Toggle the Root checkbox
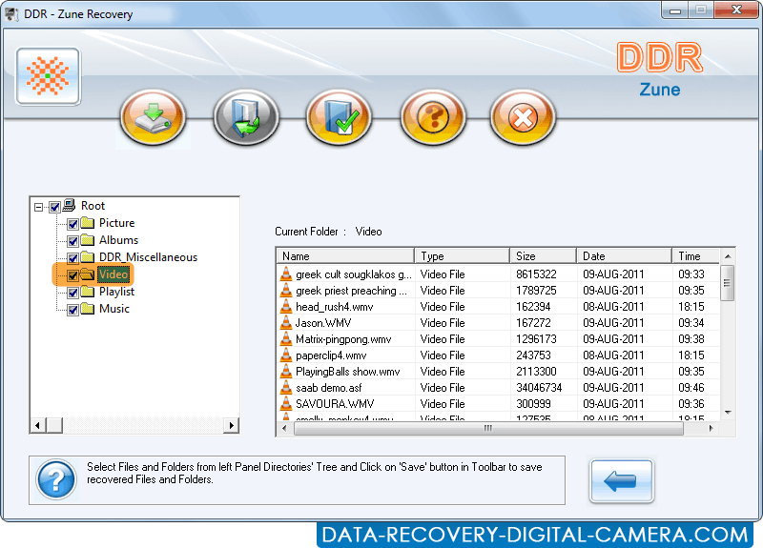The width and height of the screenshot is (763, 548). click(x=55, y=207)
